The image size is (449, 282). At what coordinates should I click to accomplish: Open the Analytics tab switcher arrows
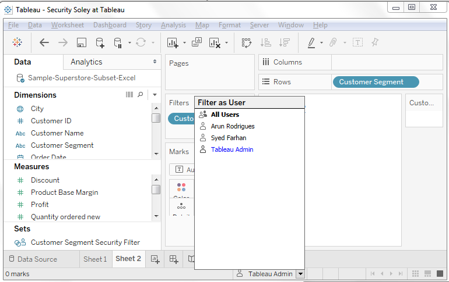click(155, 62)
